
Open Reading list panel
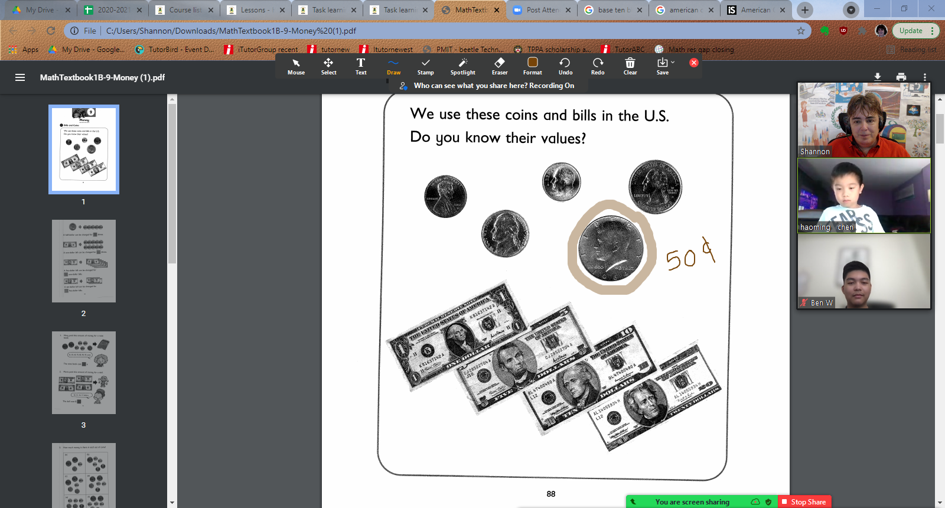point(911,50)
